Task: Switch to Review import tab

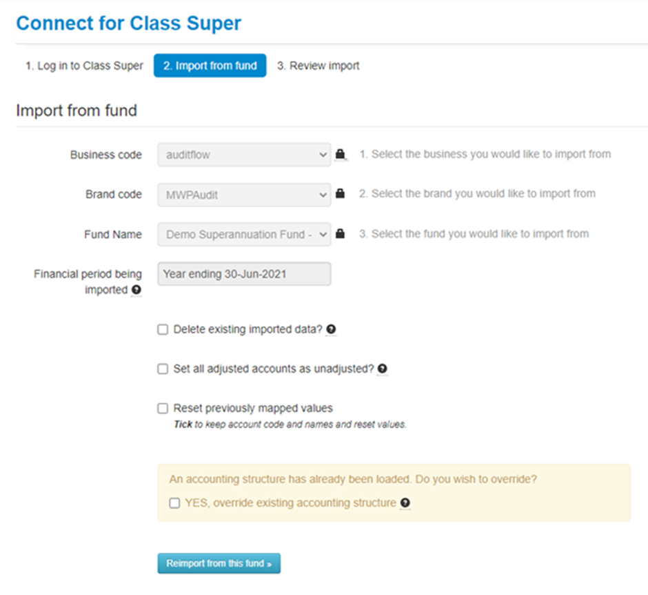Action: click(318, 66)
